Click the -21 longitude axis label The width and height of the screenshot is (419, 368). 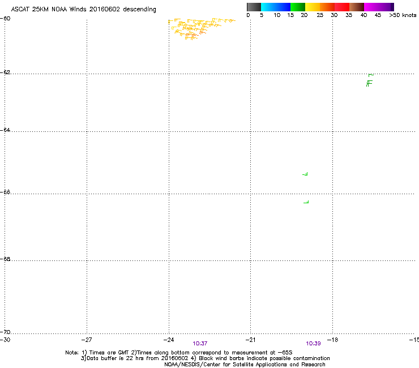(x=250, y=340)
